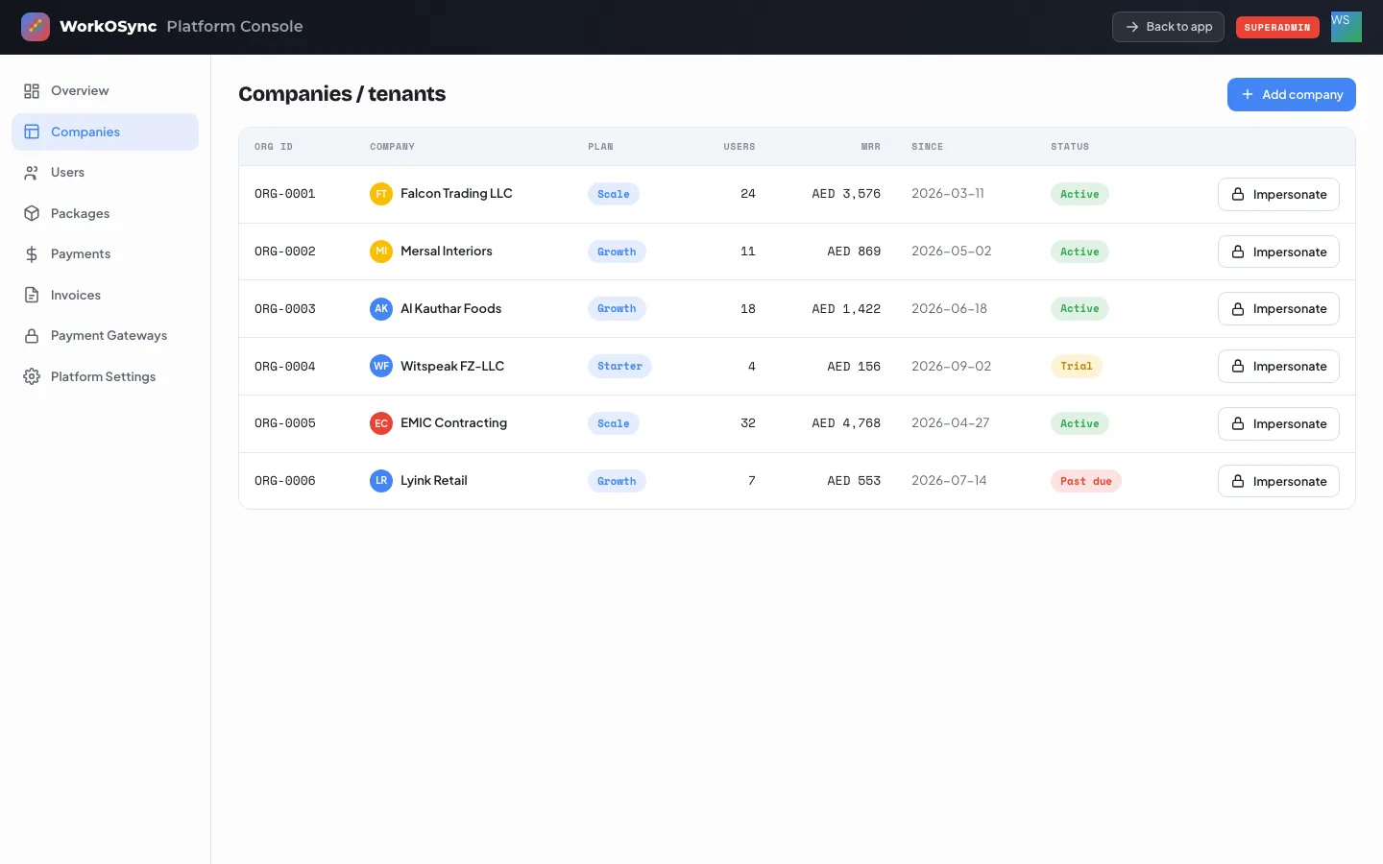Image resolution: width=1383 pixels, height=864 pixels.
Task: Navigate to Platform Settings
Action: [106, 376]
